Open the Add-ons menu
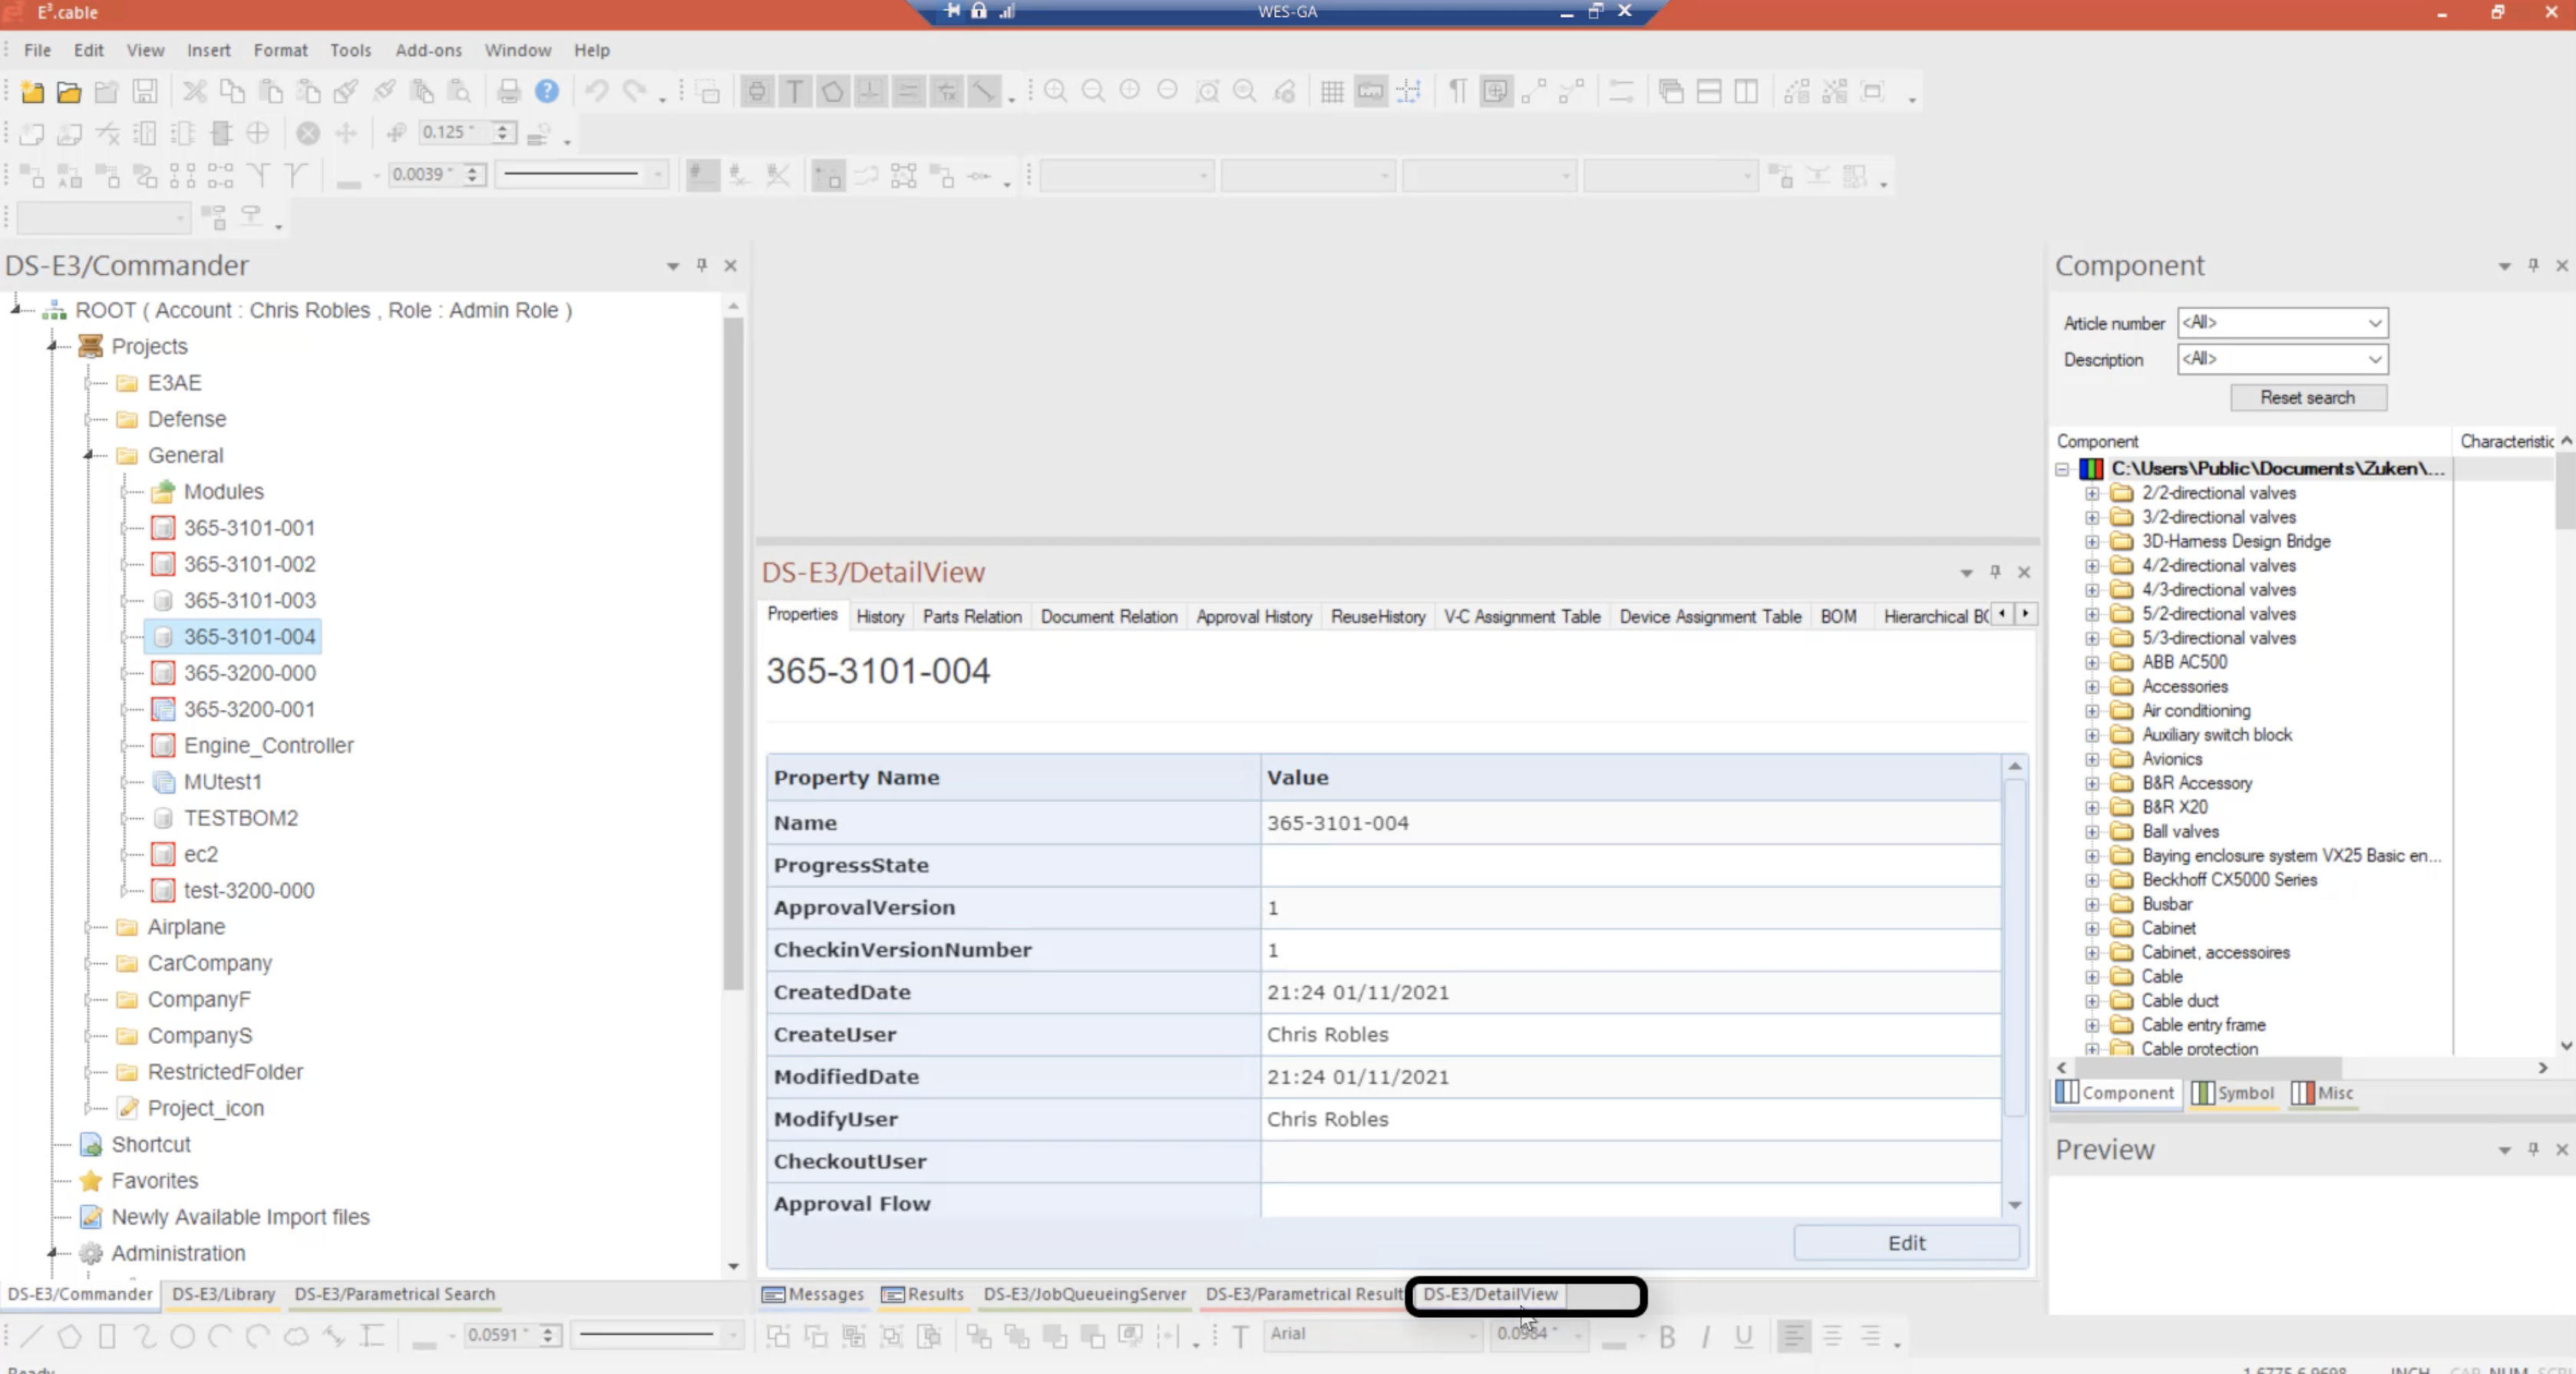The width and height of the screenshot is (2576, 1374). click(x=428, y=50)
